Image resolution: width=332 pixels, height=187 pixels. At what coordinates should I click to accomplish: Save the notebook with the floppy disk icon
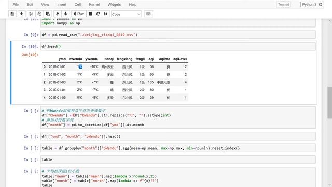point(12,14)
